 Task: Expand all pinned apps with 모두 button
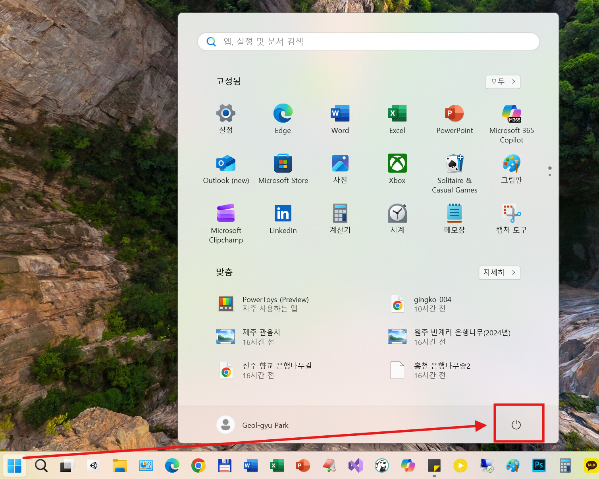coord(503,82)
